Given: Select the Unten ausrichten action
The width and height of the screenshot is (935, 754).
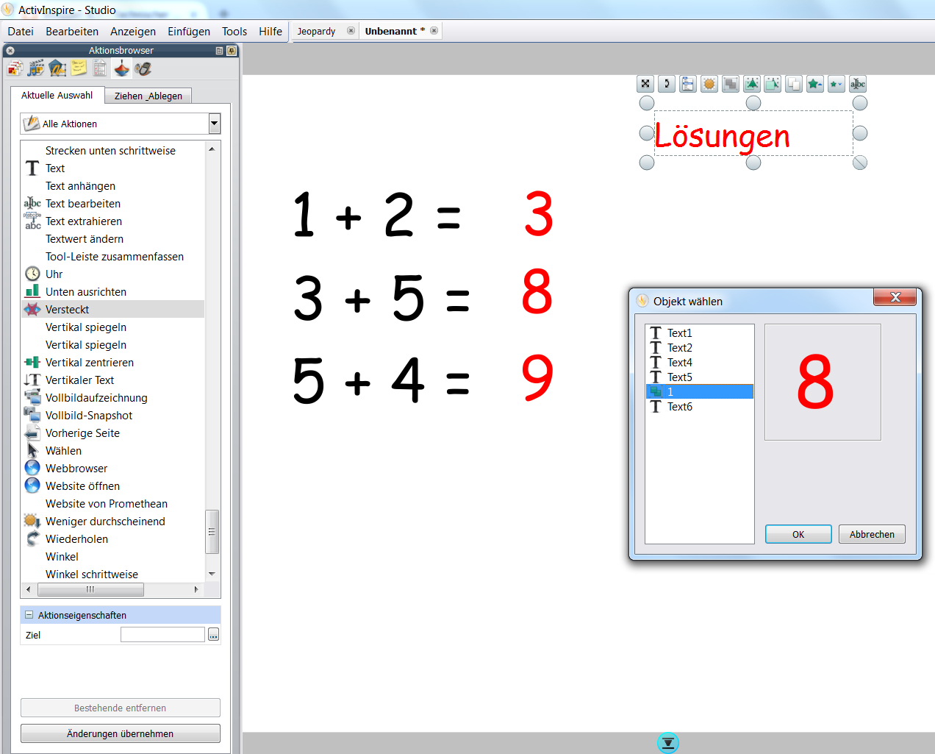Looking at the screenshot, I should (113, 291).
